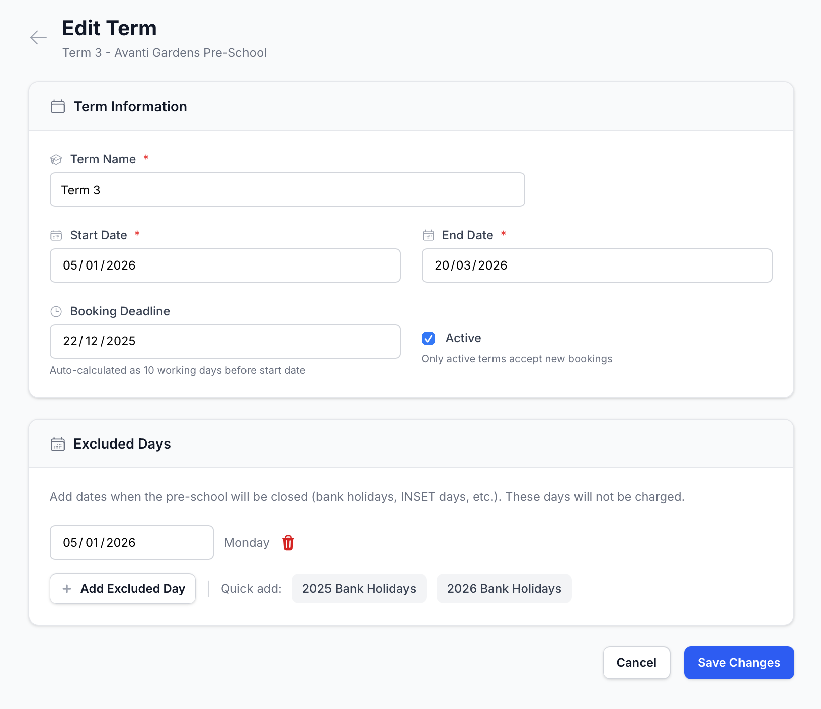
Task: Click the calendar icon beside Start Date label
Action: (x=56, y=235)
